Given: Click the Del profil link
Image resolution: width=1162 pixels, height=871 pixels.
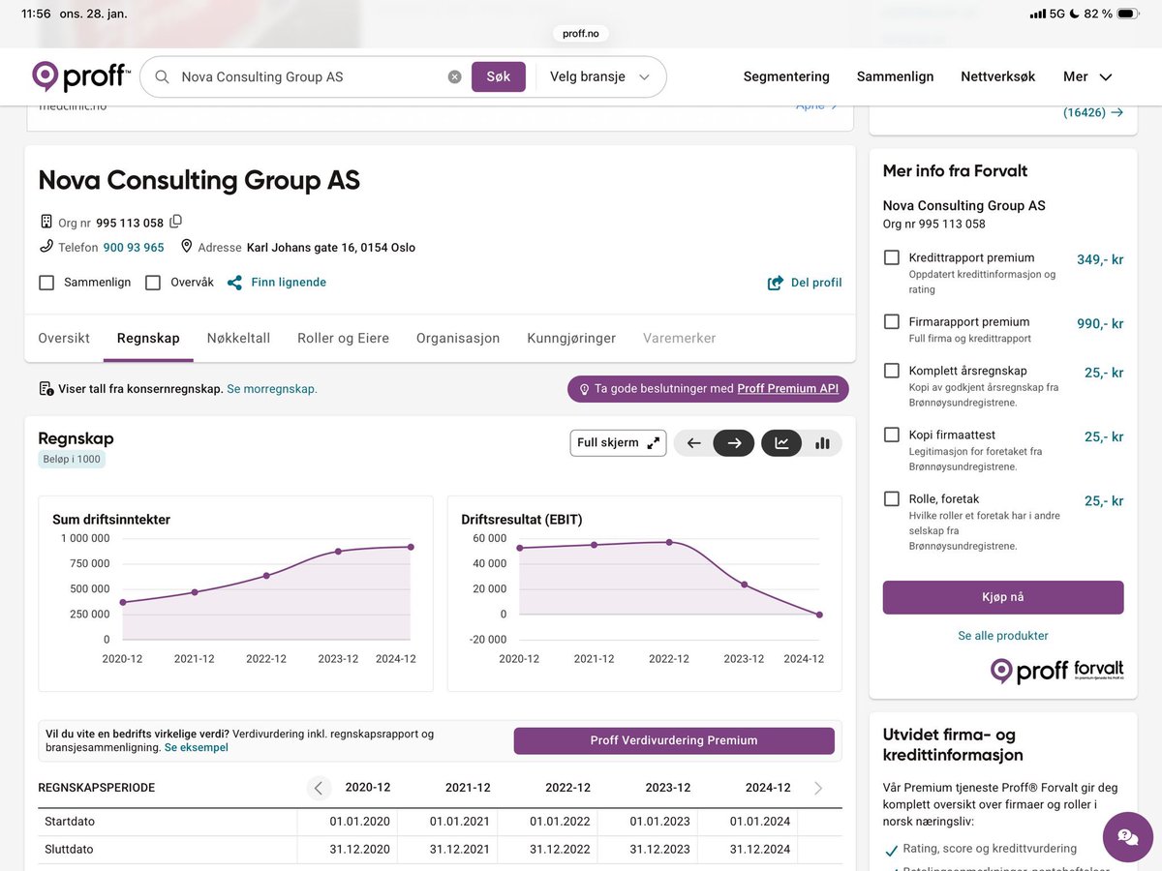Looking at the screenshot, I should point(816,283).
